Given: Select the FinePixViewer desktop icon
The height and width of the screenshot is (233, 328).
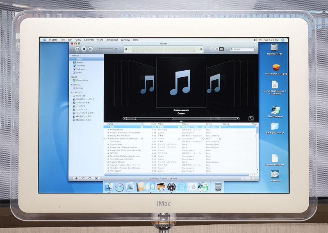Looking at the screenshot, I should 276,112.
